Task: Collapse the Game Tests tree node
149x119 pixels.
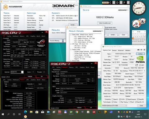Action: 71,35
